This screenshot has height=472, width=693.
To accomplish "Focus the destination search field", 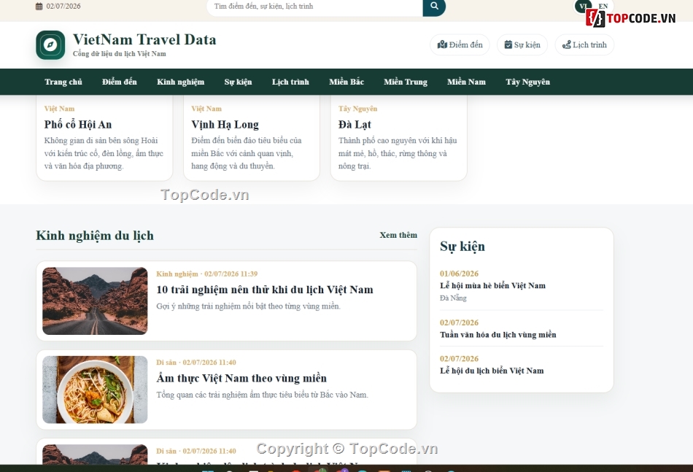I will [x=314, y=7].
